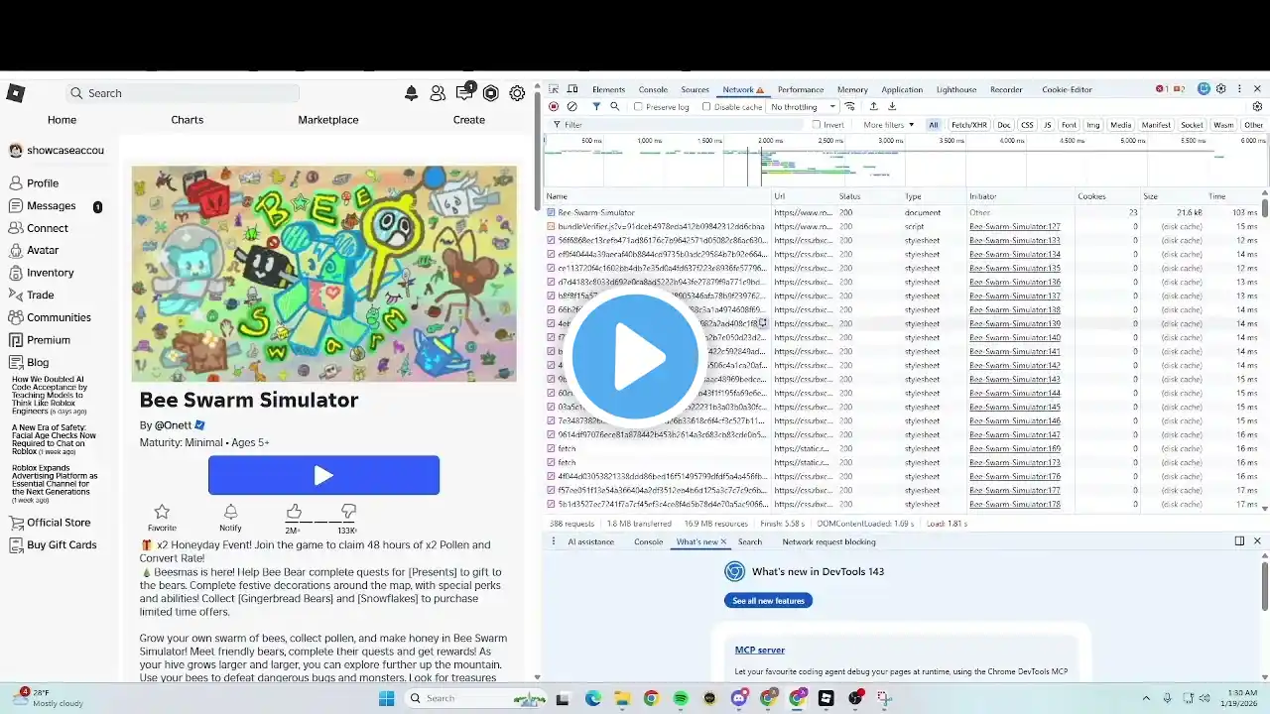Favorite the game with the star icon

pyautogui.click(x=162, y=512)
